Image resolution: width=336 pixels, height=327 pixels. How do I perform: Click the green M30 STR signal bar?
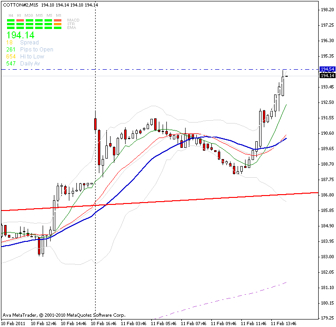[x=29, y=24]
